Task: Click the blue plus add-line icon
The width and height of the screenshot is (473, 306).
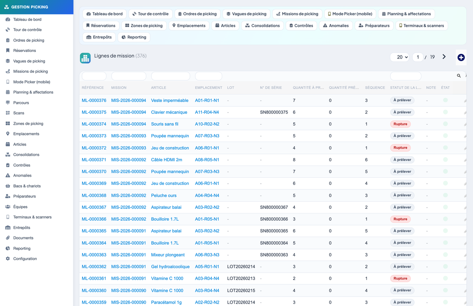Action: tap(461, 57)
